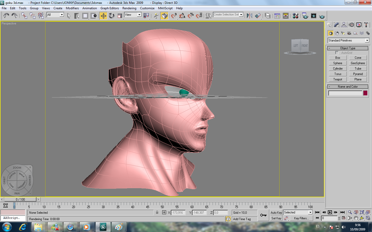Open the Render Setup dialog

click(305, 16)
